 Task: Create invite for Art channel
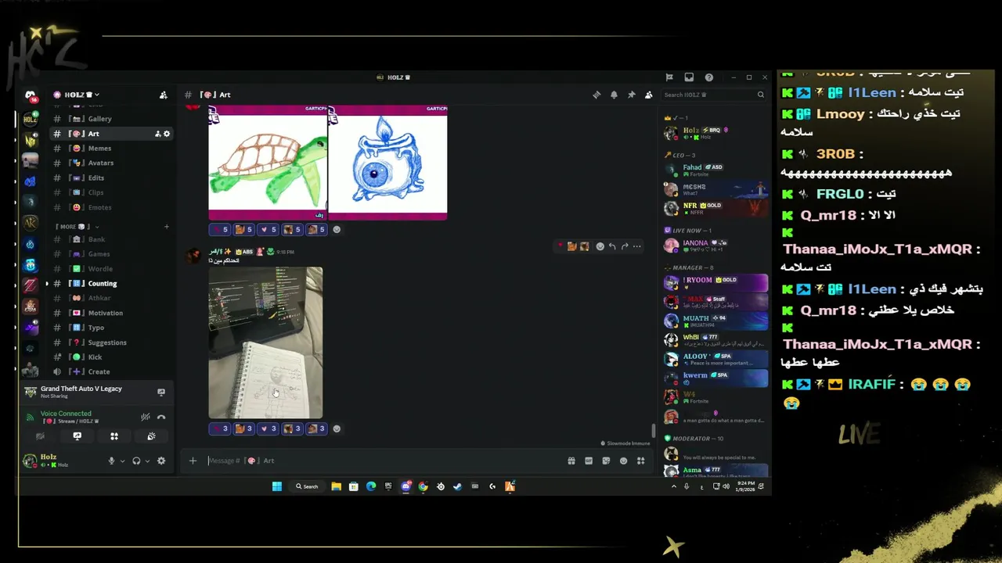(157, 134)
